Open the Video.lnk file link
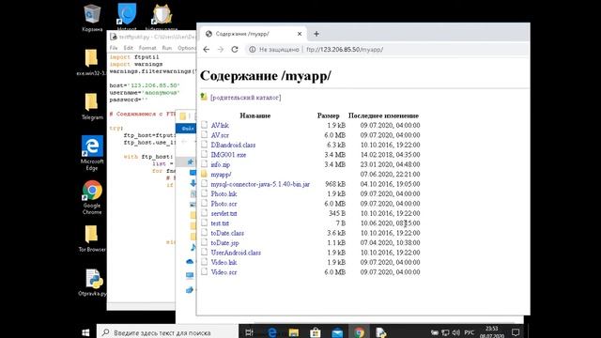Viewport: 601px width, 338px height. (223, 262)
